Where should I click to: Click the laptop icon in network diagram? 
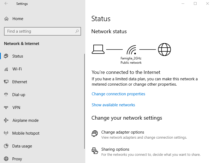click(x=98, y=49)
